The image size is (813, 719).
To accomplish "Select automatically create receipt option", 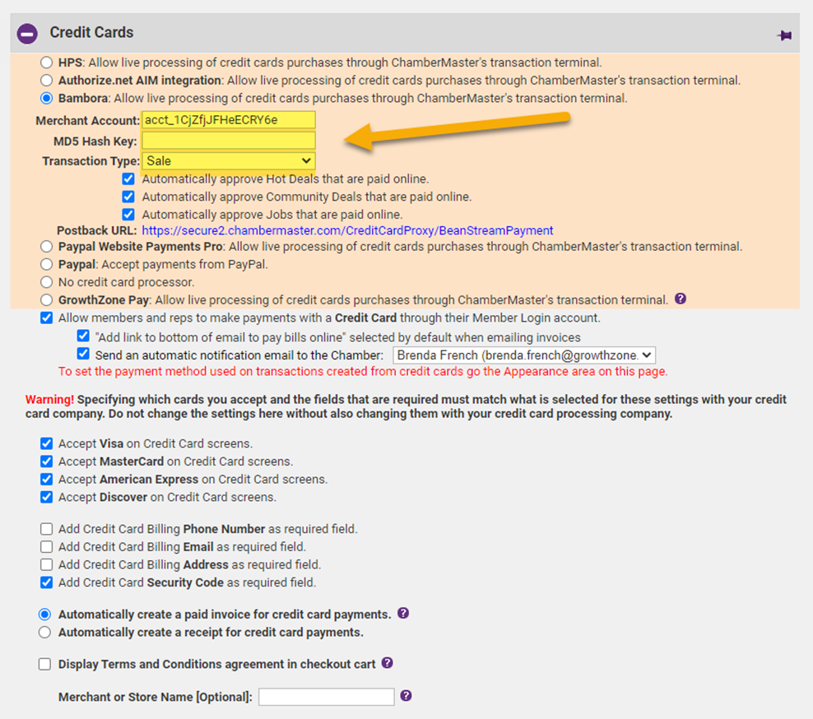I will (45, 633).
